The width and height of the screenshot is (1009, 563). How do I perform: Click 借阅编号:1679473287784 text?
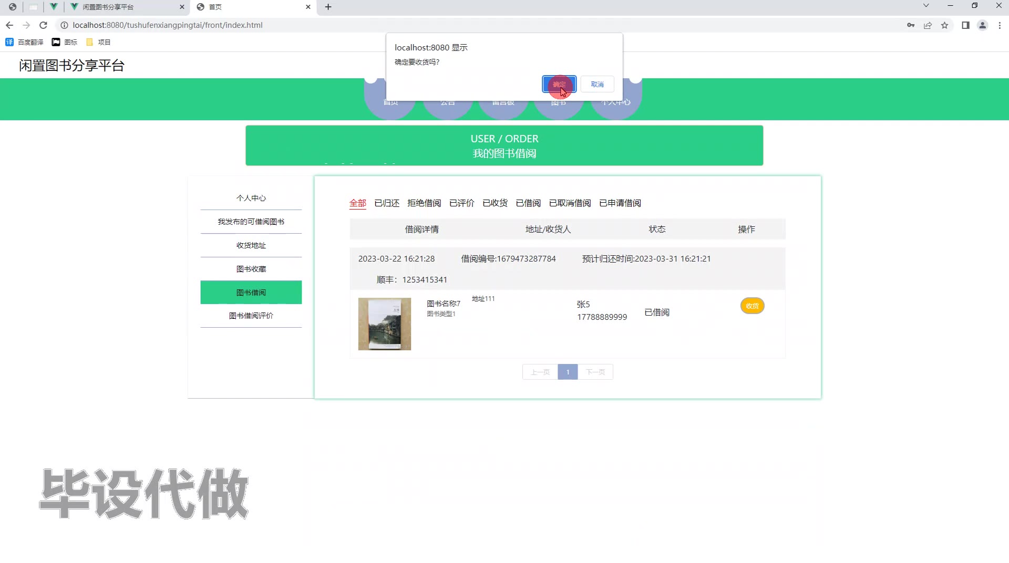(508, 258)
